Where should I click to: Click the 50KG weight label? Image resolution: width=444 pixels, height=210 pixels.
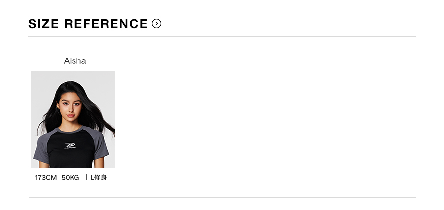point(70,177)
